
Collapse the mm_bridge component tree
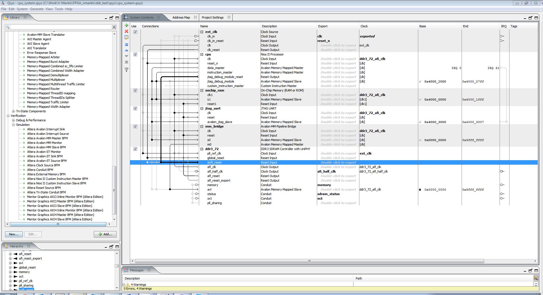202,127
